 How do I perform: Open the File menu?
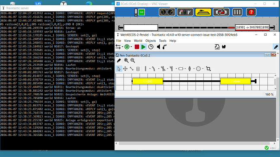tap(118, 41)
